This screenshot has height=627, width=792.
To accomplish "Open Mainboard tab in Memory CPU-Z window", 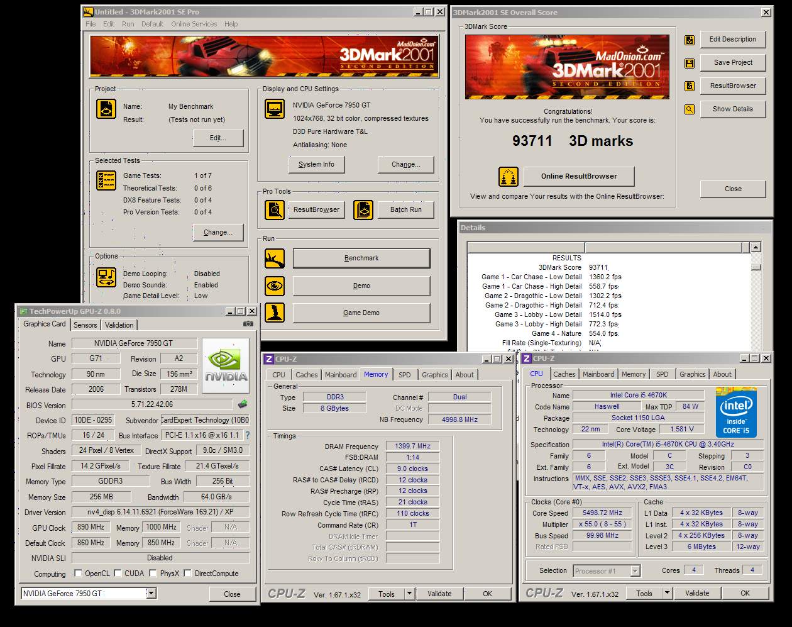I will click(x=341, y=375).
